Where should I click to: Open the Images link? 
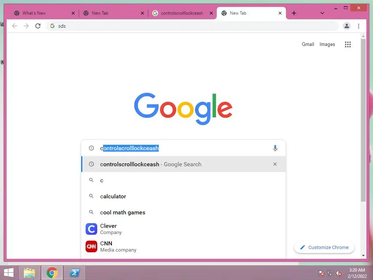[327, 44]
